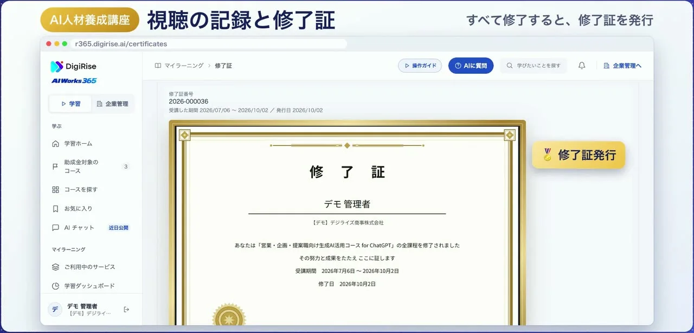
Task: Click the pie chart icon for 学習ダッシュボード
Action: pyautogui.click(x=55, y=286)
